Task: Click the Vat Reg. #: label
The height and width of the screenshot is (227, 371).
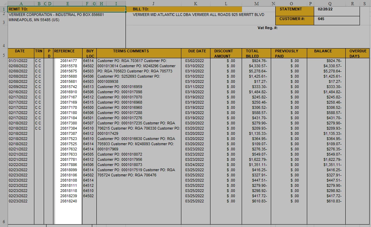Action: 267,28
